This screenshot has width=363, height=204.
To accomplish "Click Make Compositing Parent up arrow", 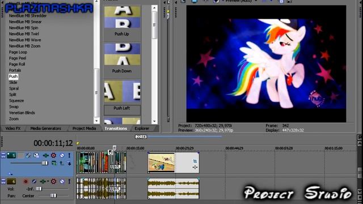I will coord(62,163).
